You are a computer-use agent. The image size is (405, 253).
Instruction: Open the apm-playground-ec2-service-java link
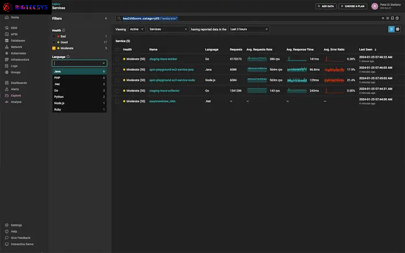click(x=171, y=69)
